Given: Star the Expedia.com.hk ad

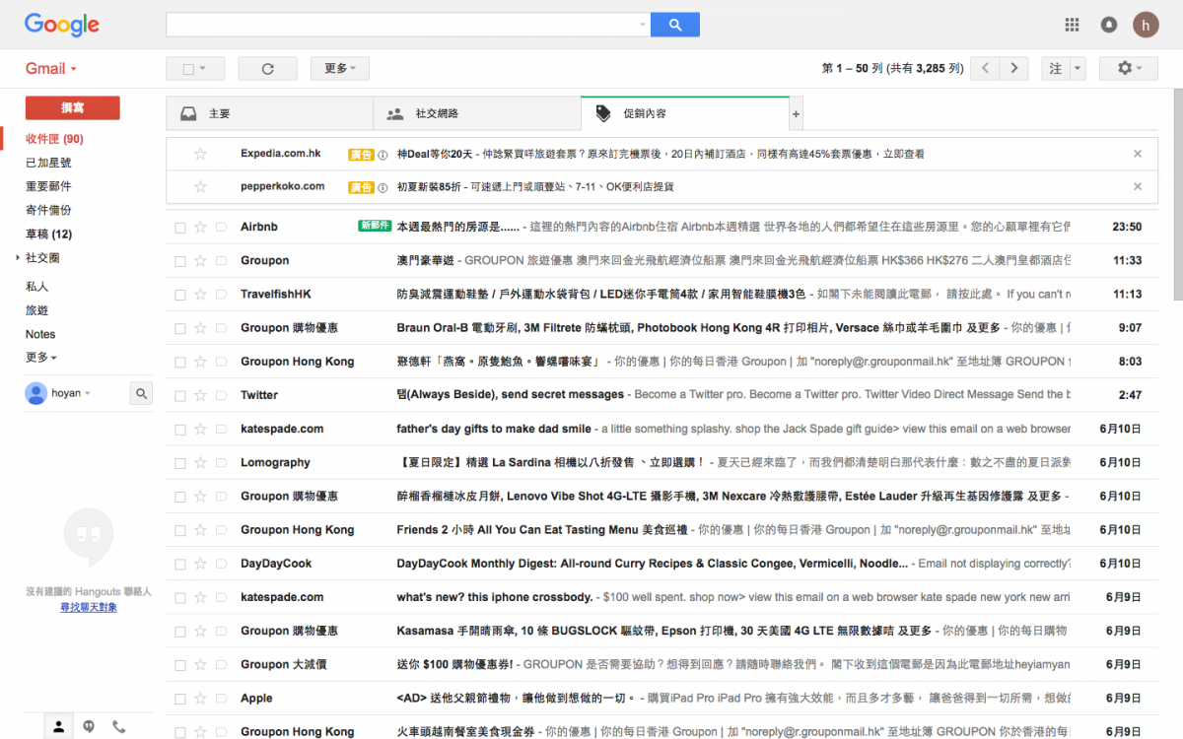Looking at the screenshot, I should click(201, 154).
